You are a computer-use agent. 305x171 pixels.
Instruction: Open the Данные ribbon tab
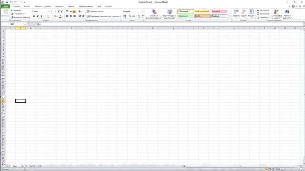71,6
